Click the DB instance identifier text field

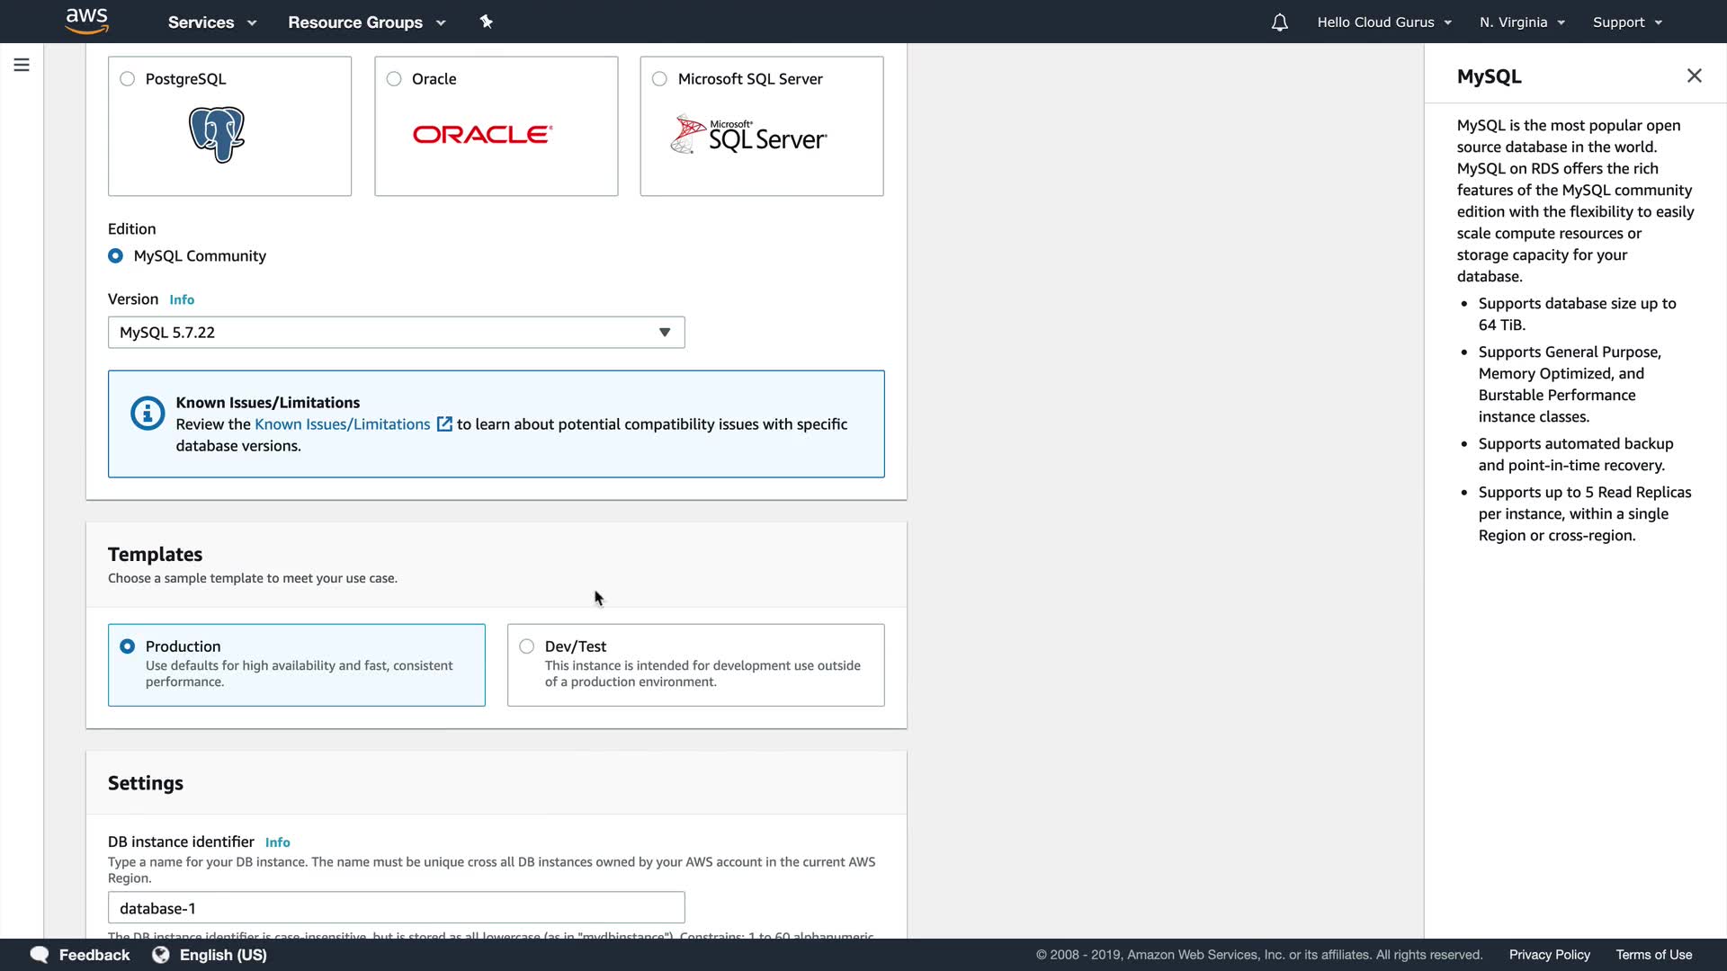coord(396,908)
